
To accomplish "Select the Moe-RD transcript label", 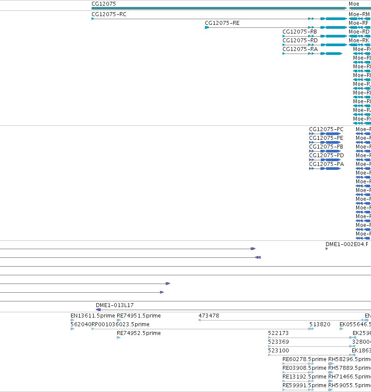I will (359, 32).
